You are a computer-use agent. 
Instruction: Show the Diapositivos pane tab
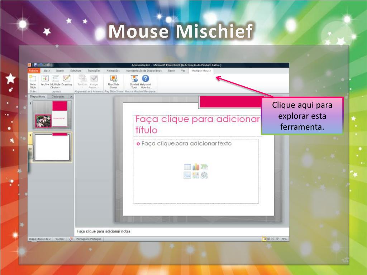coord(37,97)
